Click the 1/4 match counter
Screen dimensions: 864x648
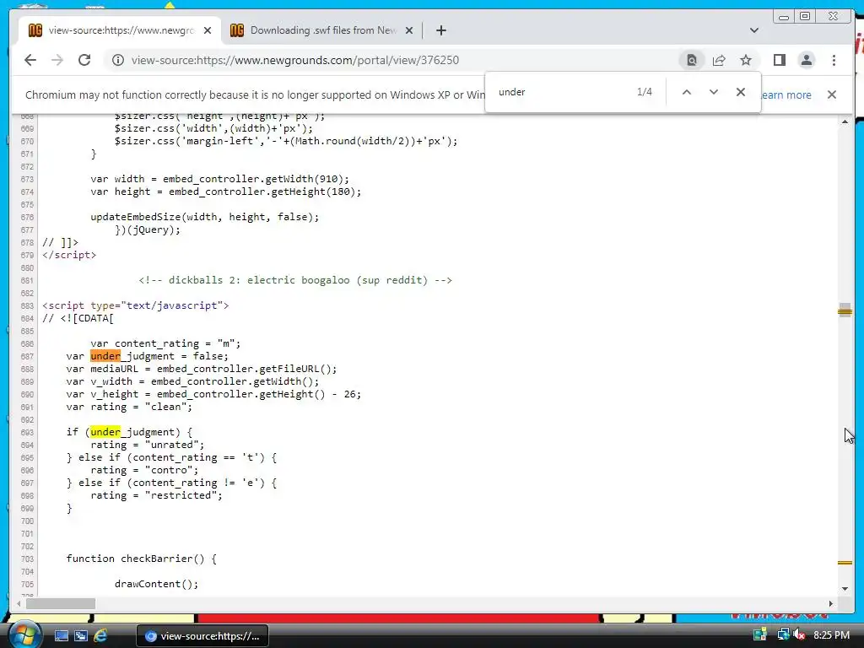644,92
